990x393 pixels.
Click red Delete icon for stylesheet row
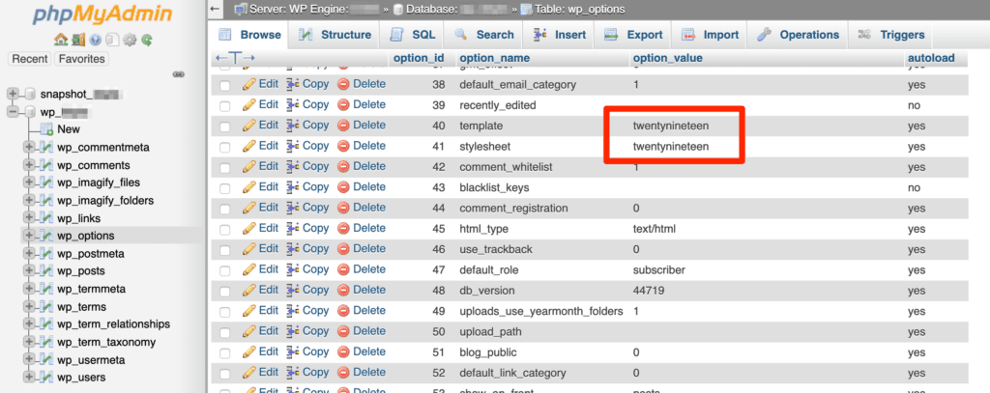click(x=343, y=146)
